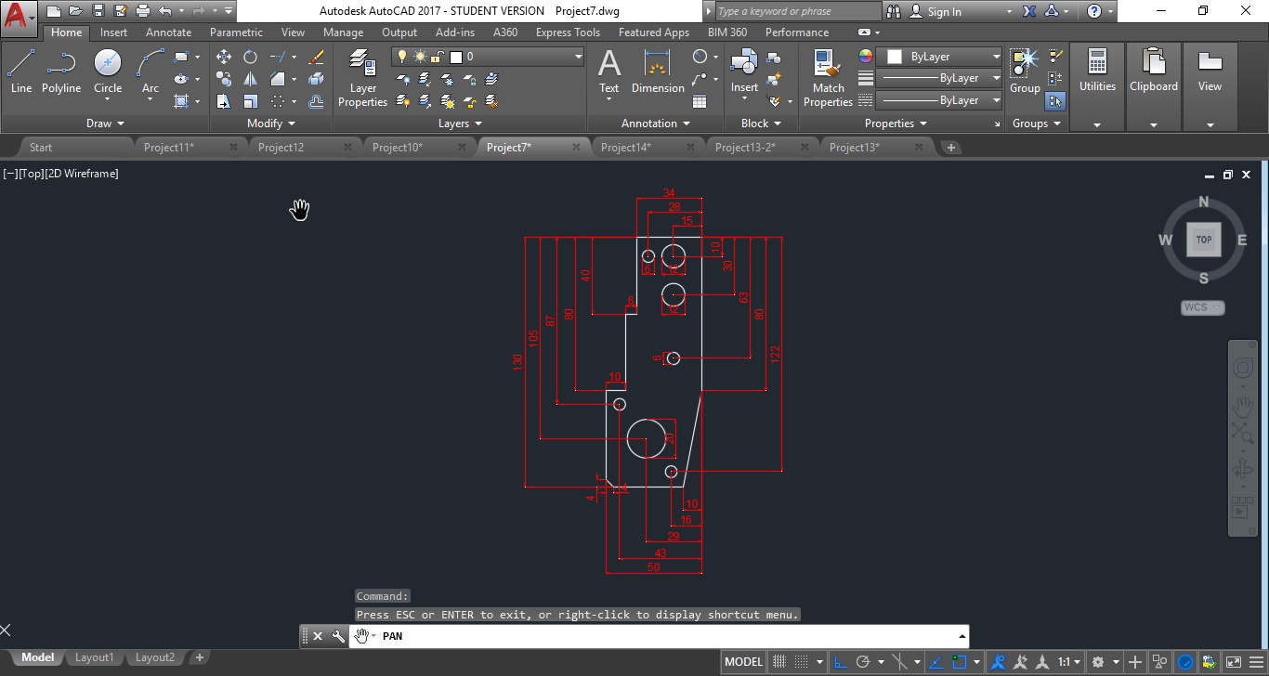Select the Rotate tool in Modify panel
The width and height of the screenshot is (1269, 676).
250,57
